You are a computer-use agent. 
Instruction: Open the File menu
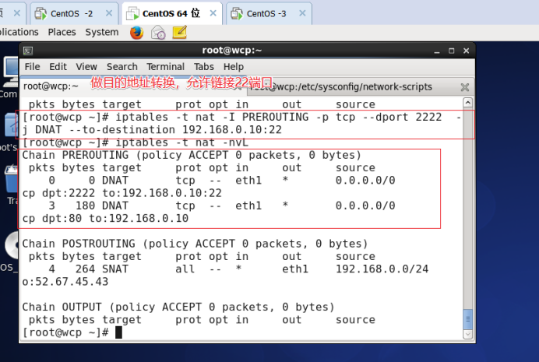point(32,67)
